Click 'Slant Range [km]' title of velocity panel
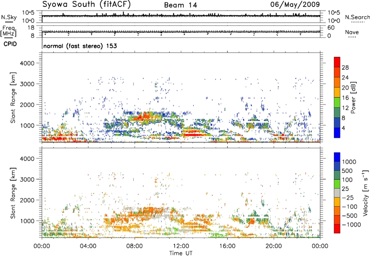 coord(13,193)
